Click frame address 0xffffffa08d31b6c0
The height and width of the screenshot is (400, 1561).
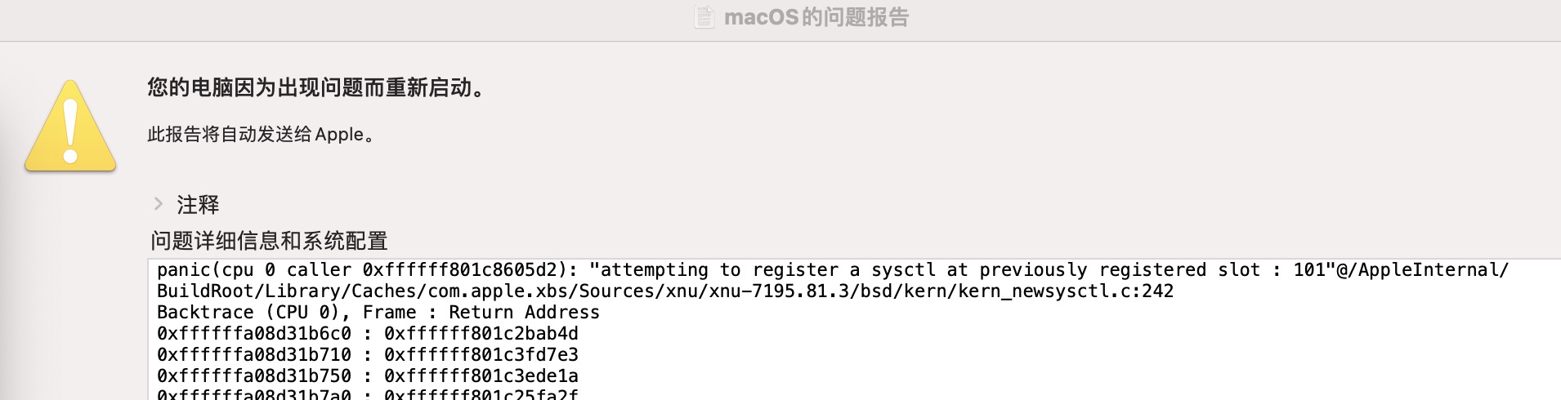254,334
